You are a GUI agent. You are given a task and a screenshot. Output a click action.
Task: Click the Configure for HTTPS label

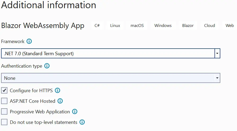coord(31,90)
